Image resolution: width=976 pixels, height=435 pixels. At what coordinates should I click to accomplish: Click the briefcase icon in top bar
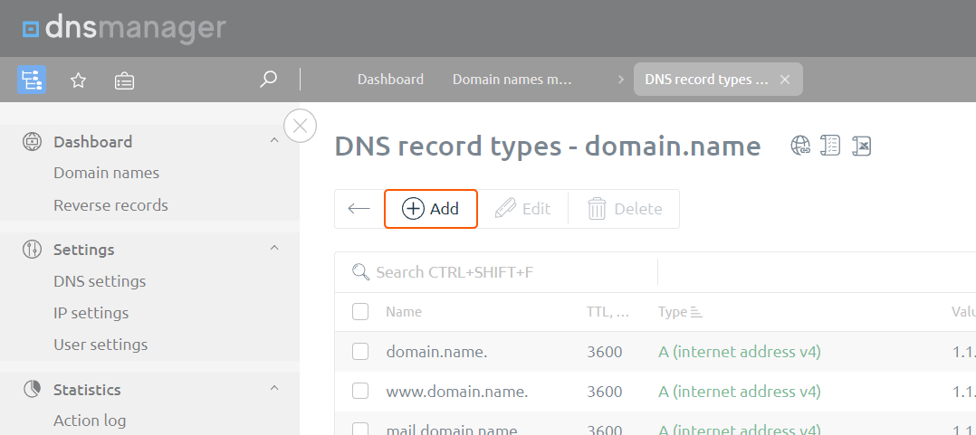125,80
